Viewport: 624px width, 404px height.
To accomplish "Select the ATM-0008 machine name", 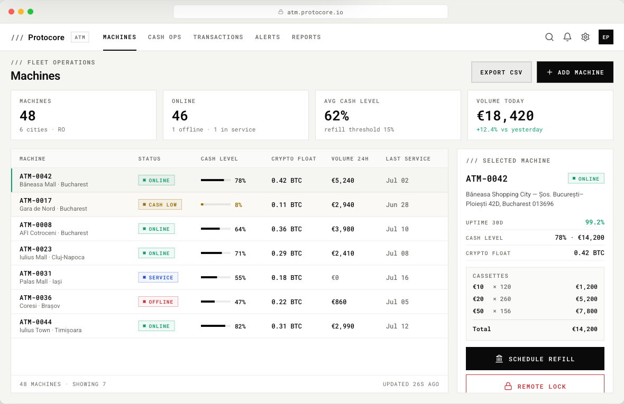I will coord(35,225).
